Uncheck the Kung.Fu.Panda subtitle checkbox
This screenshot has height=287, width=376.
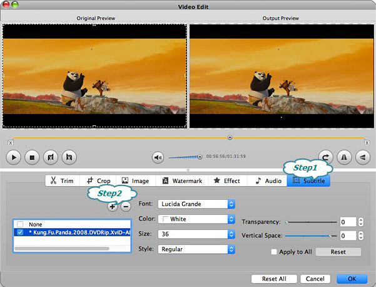[20, 232]
